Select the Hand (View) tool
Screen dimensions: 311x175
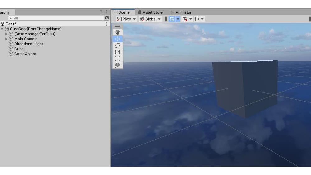[x=117, y=32]
